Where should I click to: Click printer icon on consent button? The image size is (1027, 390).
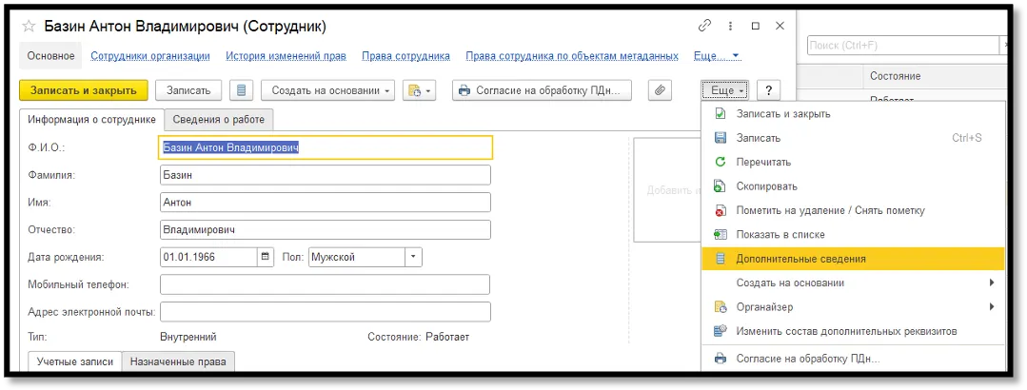point(464,90)
